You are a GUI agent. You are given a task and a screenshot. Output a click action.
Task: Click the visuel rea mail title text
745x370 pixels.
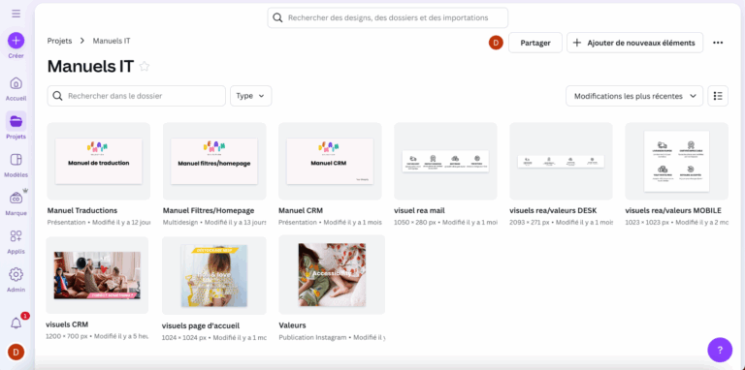click(419, 210)
